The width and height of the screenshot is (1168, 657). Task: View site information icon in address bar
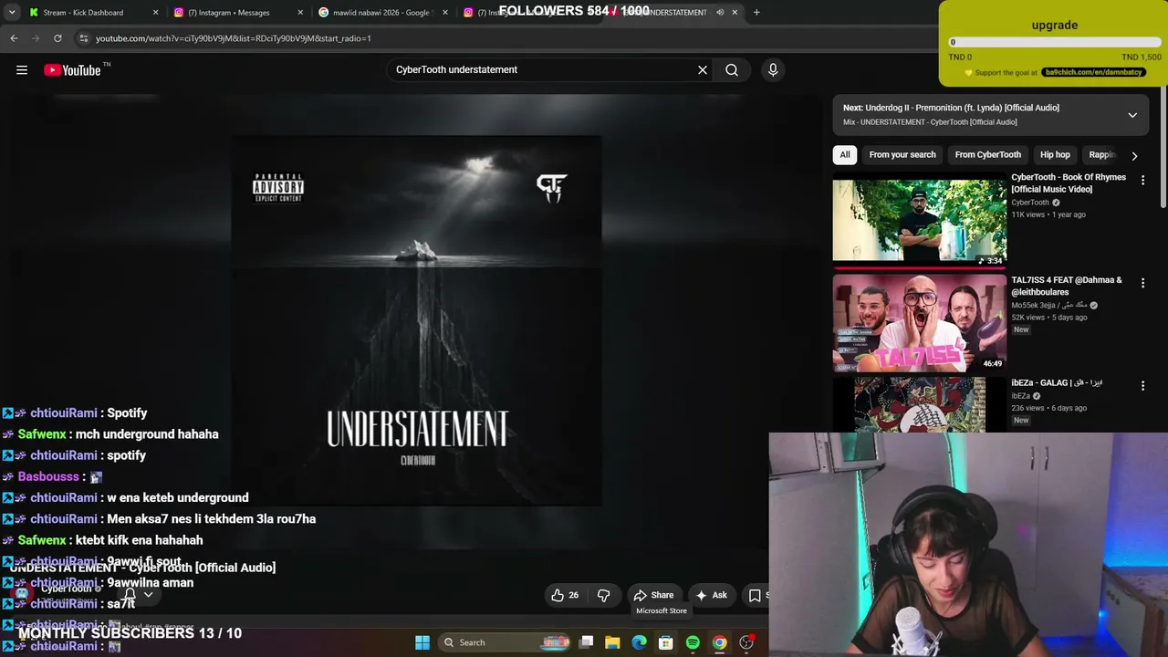[x=84, y=38]
